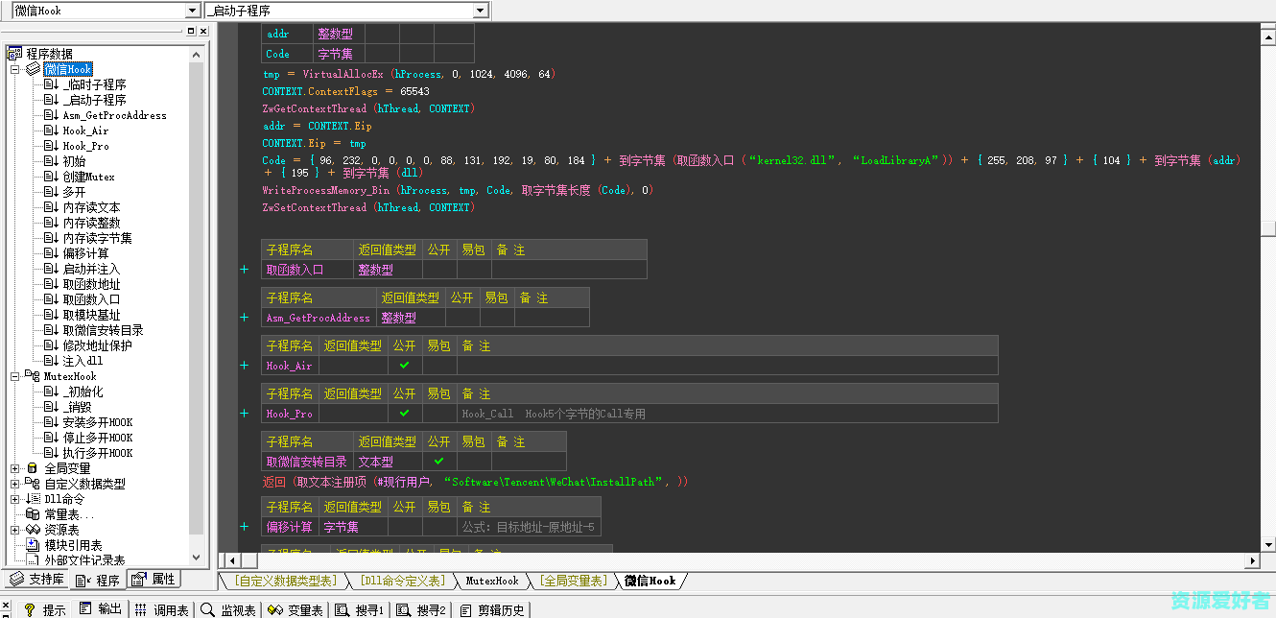Expand the 取函数入口 subroutine code block
The width and height of the screenshot is (1276, 618).
point(244,270)
